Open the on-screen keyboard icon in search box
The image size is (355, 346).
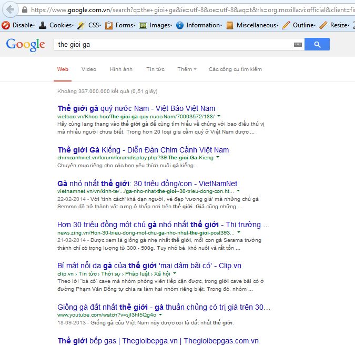click(x=298, y=45)
